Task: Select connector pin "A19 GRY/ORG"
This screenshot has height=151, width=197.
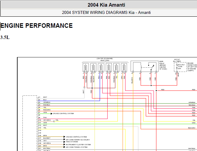Action: pyautogui.click(x=44, y=143)
